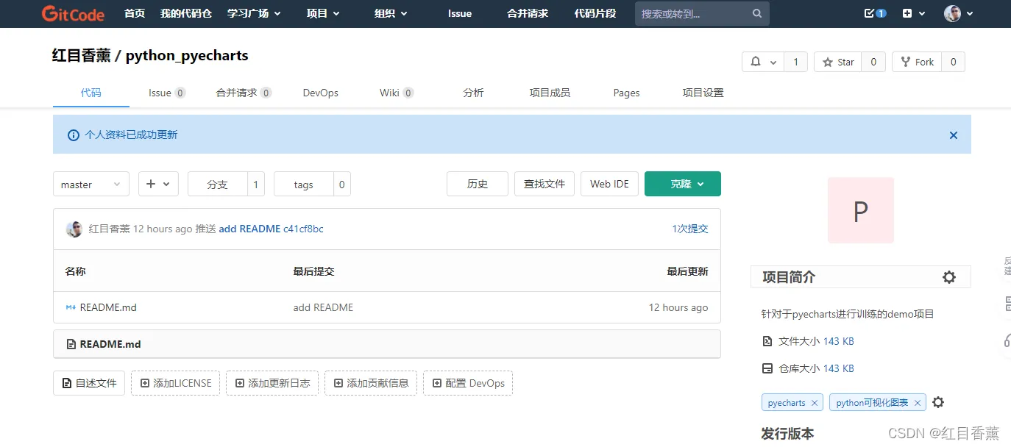Open 我的代码仓 in top navigation
Image resolution: width=1011 pixels, height=447 pixels.
[186, 13]
